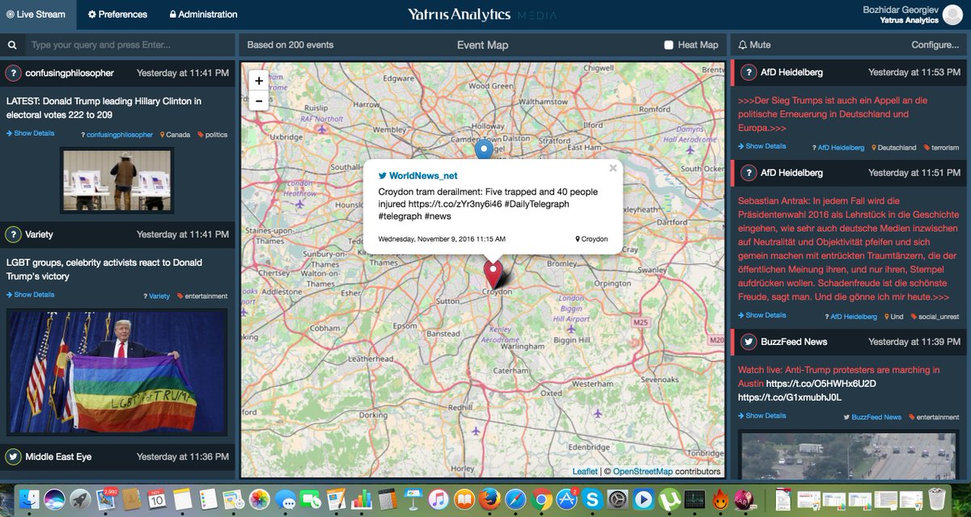Open the t.co/O5HWHx6U2D link
Viewport: 971px width, 517px height.
[821, 384]
